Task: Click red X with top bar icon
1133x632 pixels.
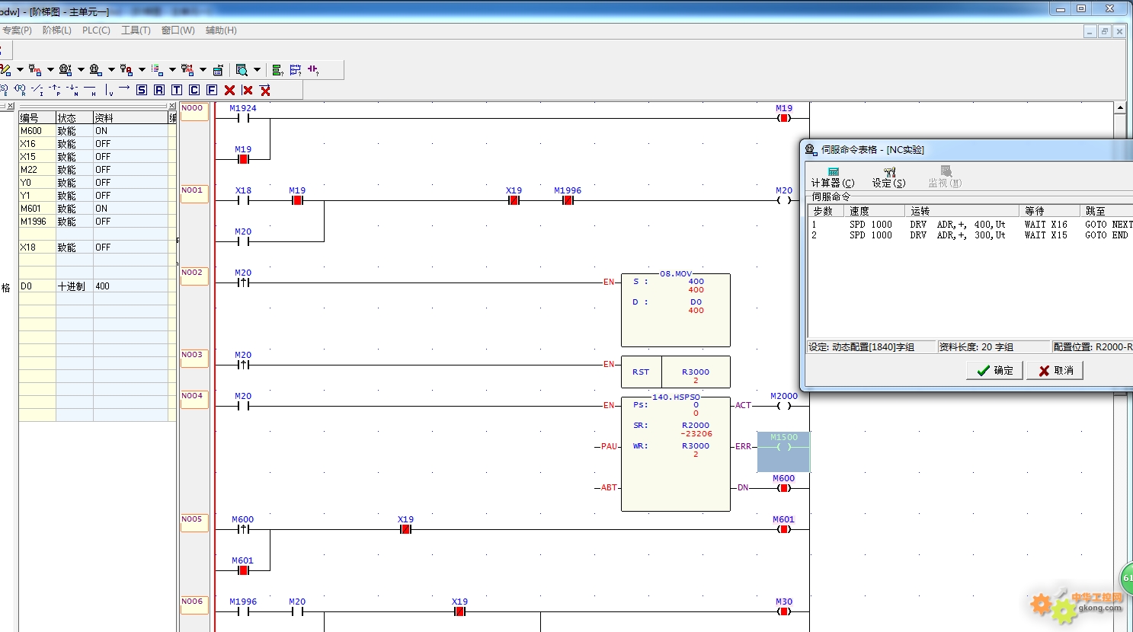Action: point(265,90)
